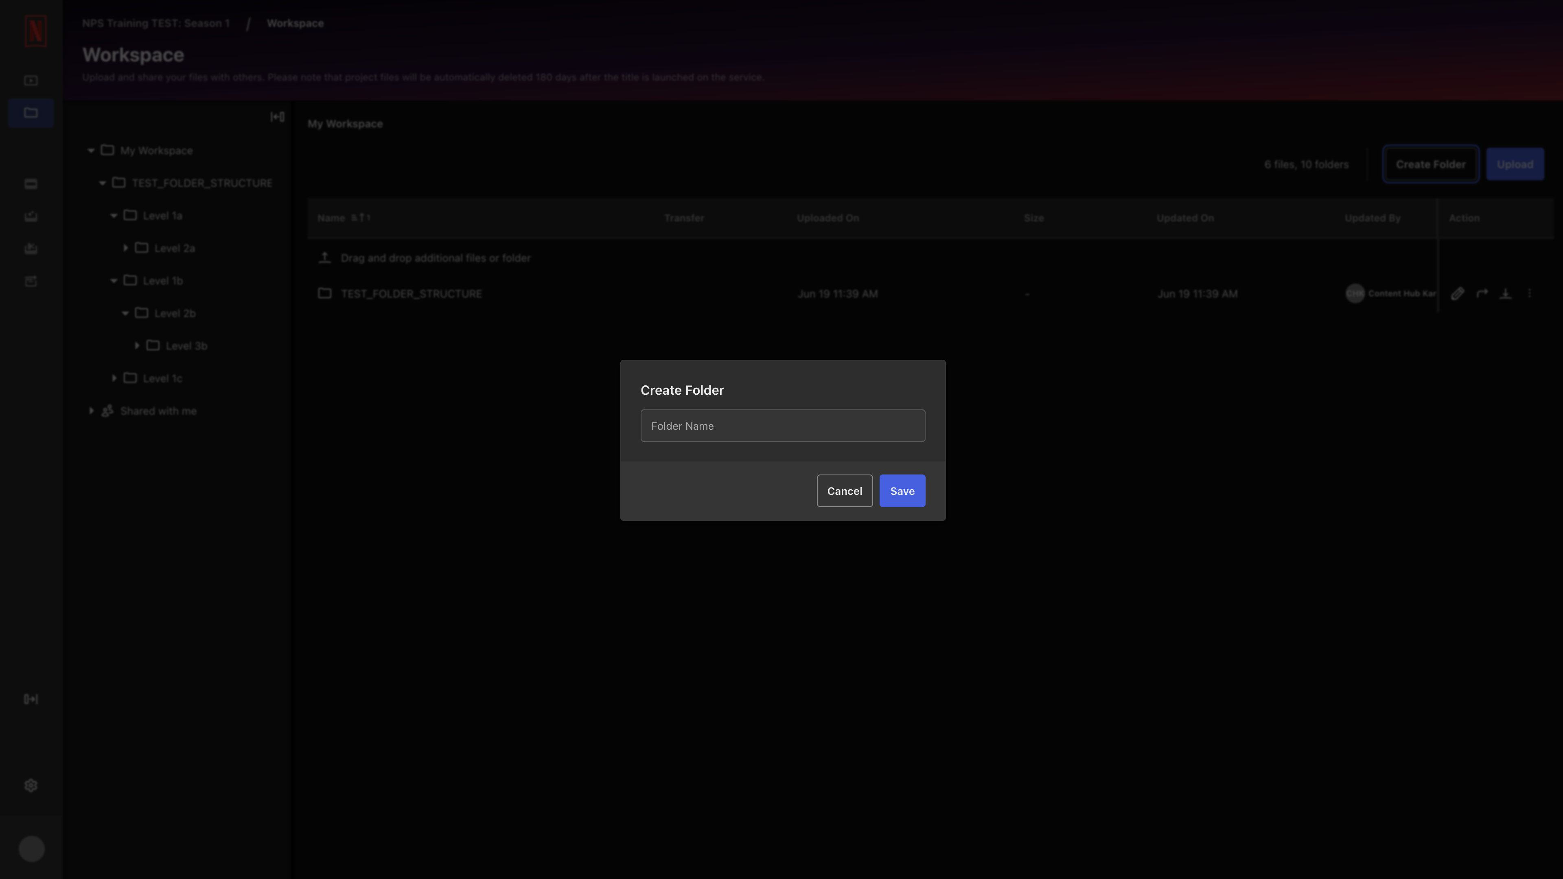The height and width of the screenshot is (879, 1563).
Task: Click the upload arrow icon beside drag and drop
Action: click(x=325, y=258)
